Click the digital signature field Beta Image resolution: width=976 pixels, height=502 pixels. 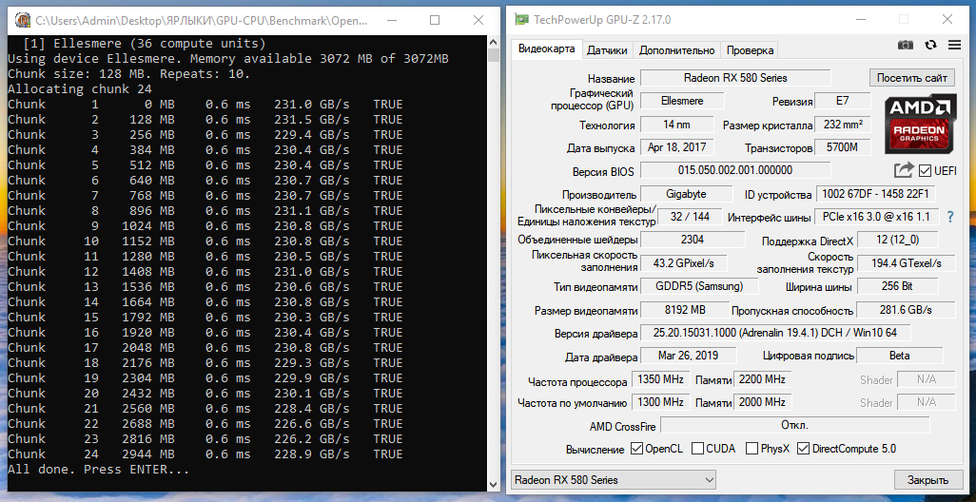click(900, 356)
